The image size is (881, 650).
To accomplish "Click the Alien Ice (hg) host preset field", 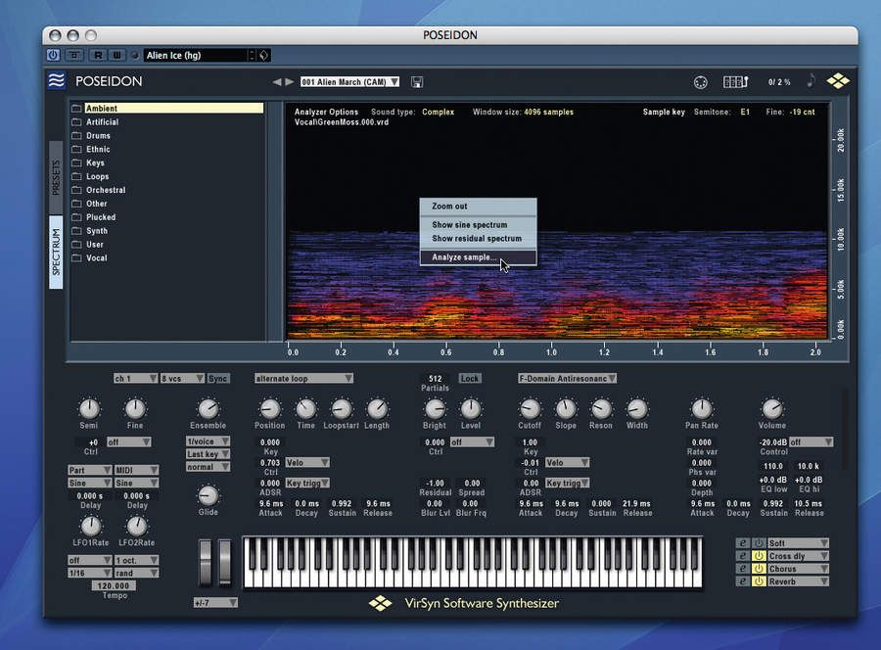I will pos(195,55).
